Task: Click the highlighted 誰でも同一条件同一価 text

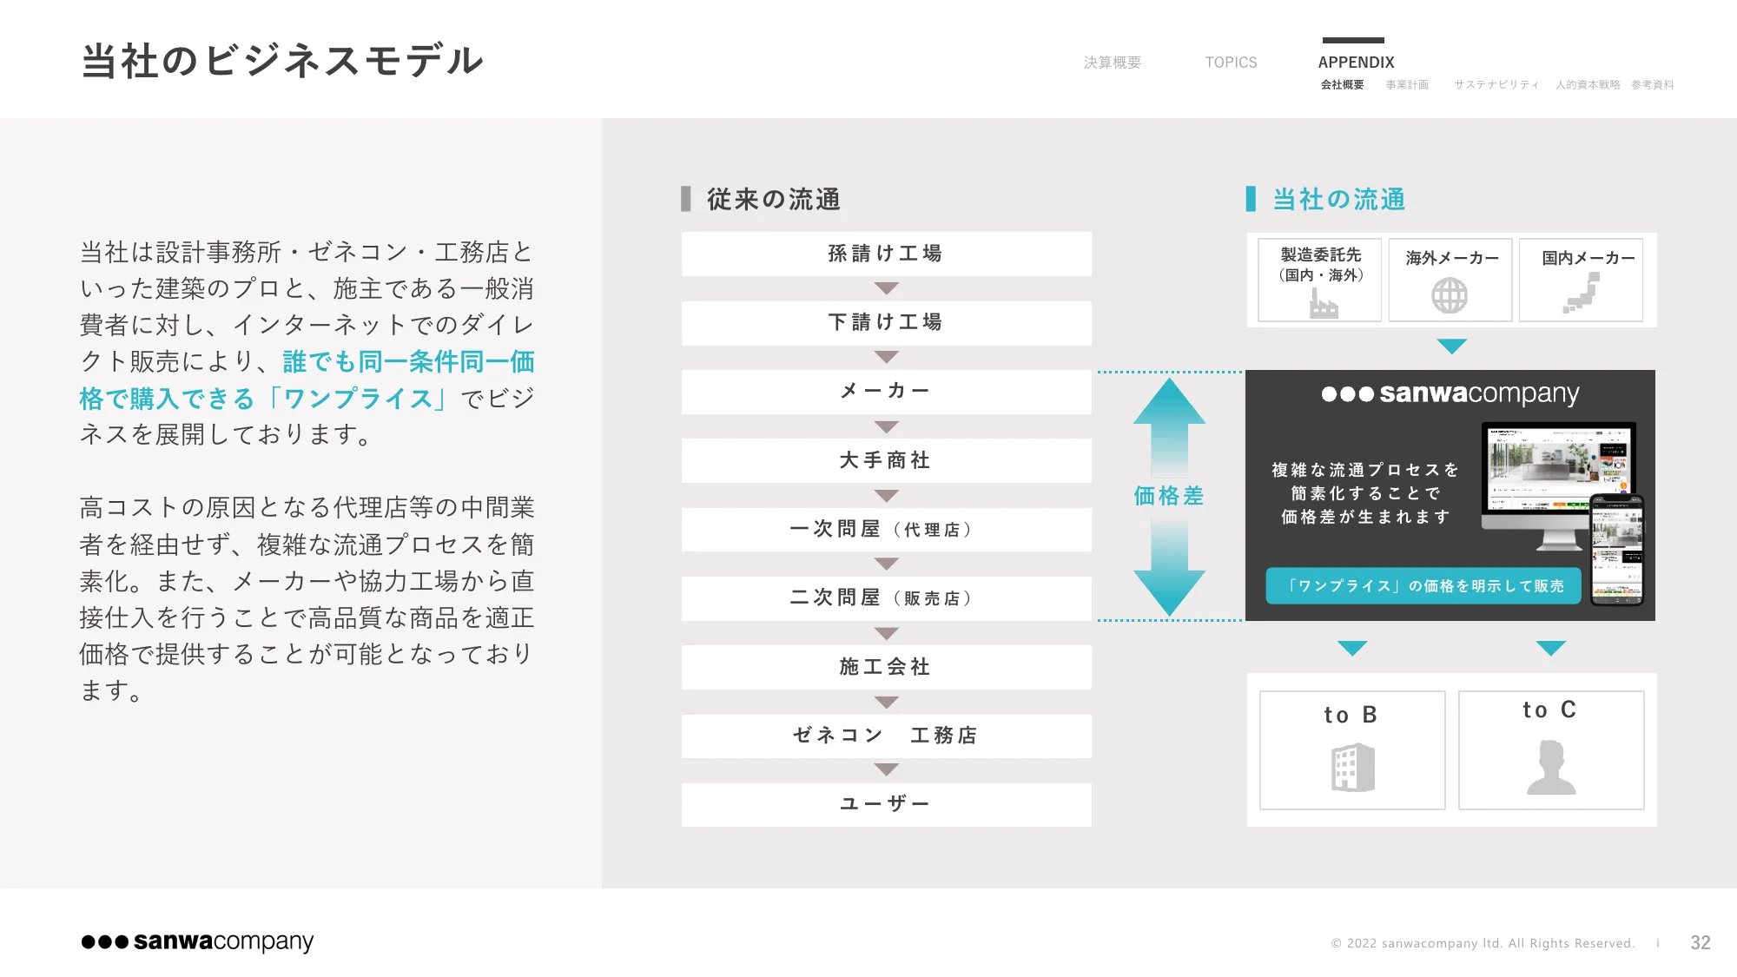Action: click(408, 360)
